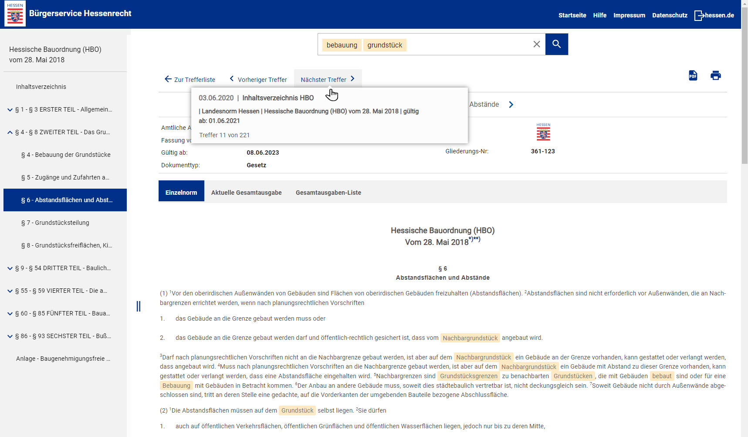Click the Bürgerservice Hessenrecht title
This screenshot has width=748, height=437.
[x=80, y=14]
